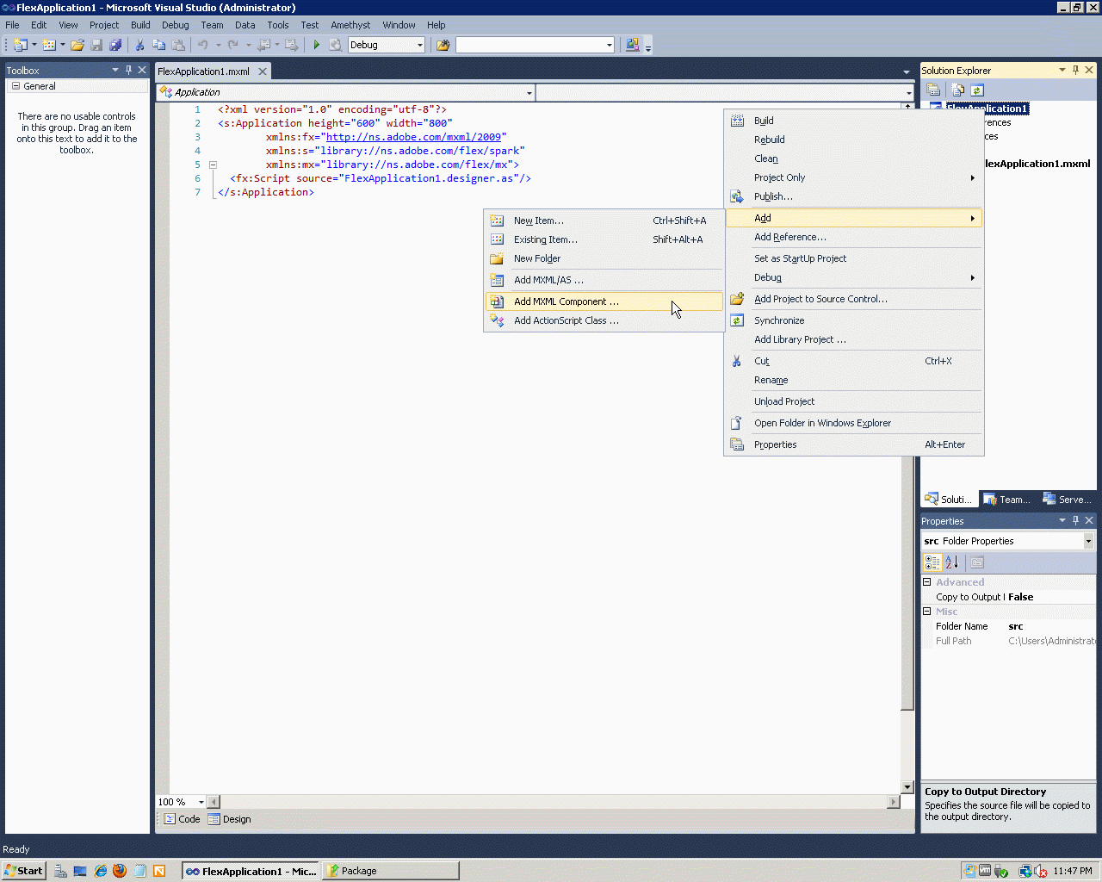
Task: Select New Folder in the Add submenu
Action: pos(604,258)
